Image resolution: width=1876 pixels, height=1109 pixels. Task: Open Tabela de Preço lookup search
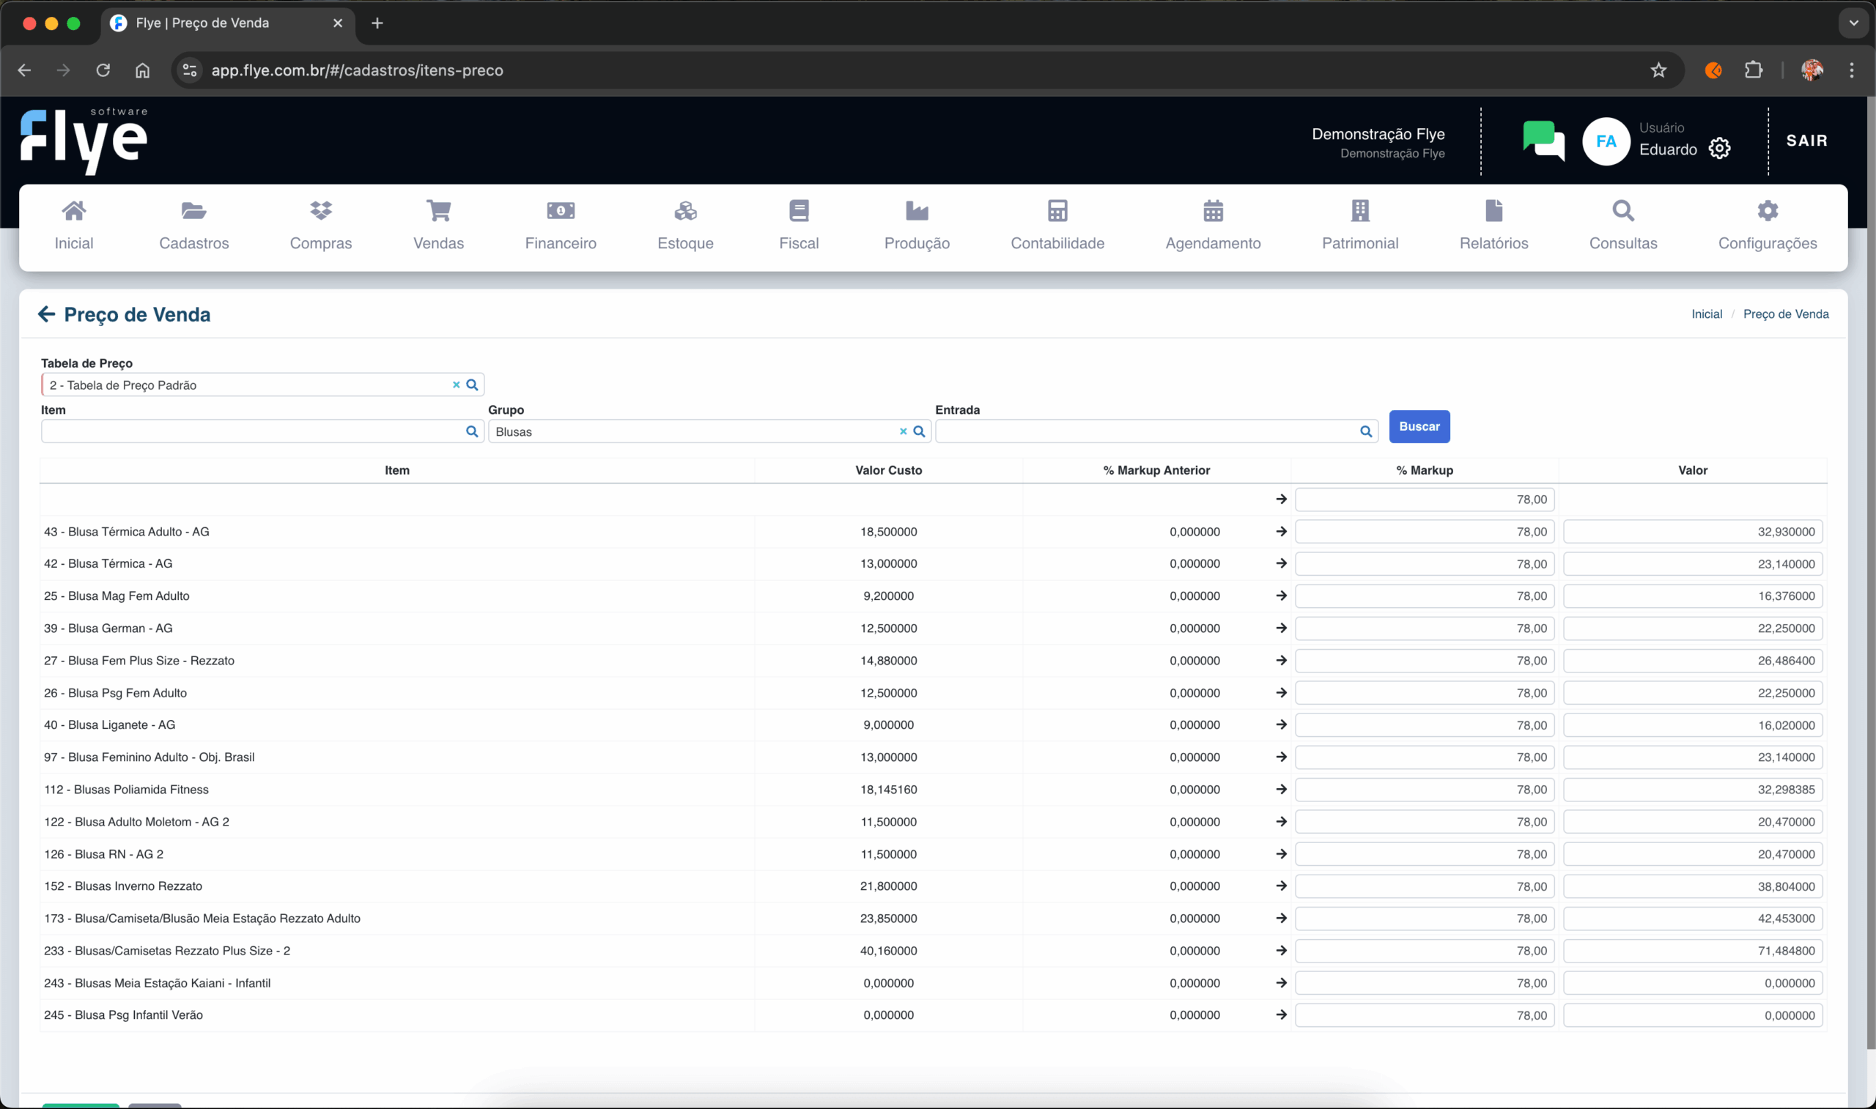472,385
